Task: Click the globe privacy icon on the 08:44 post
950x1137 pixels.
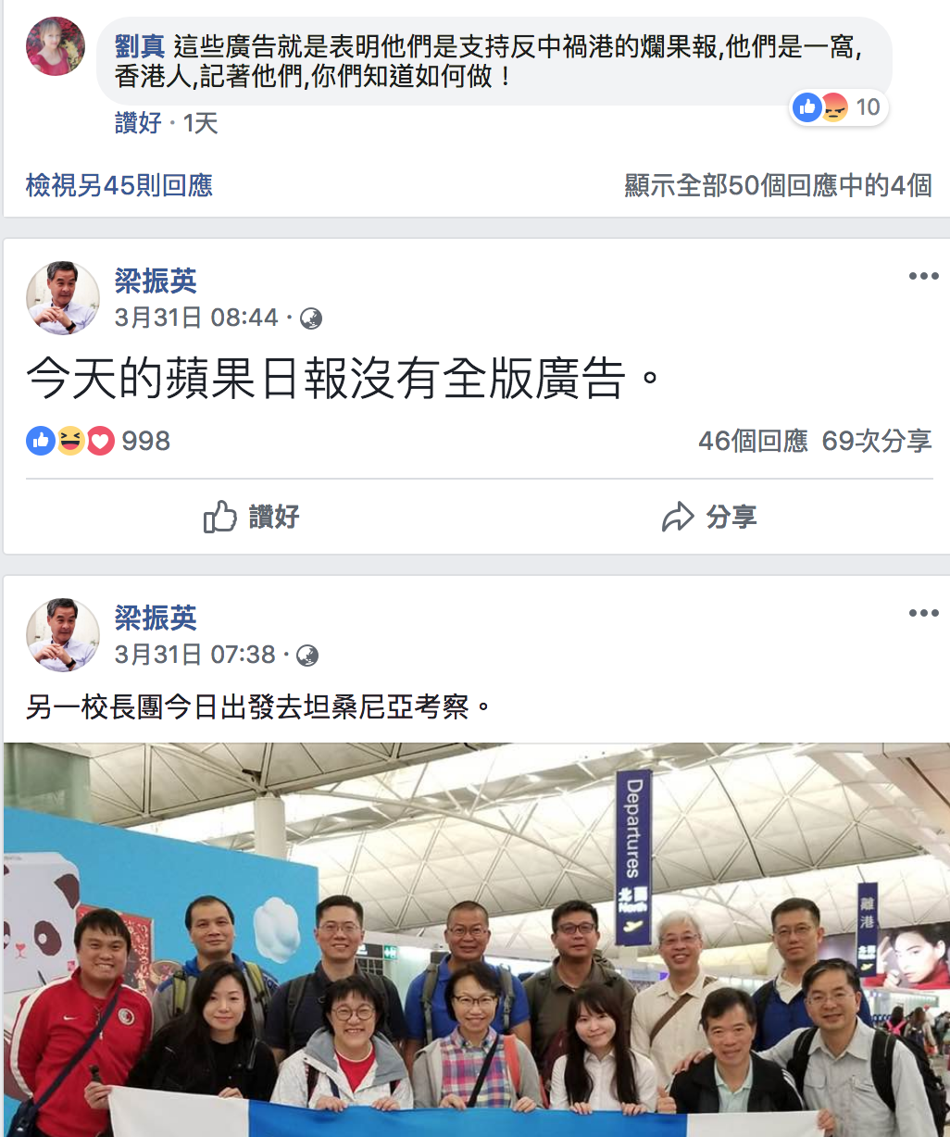Action: click(x=311, y=319)
